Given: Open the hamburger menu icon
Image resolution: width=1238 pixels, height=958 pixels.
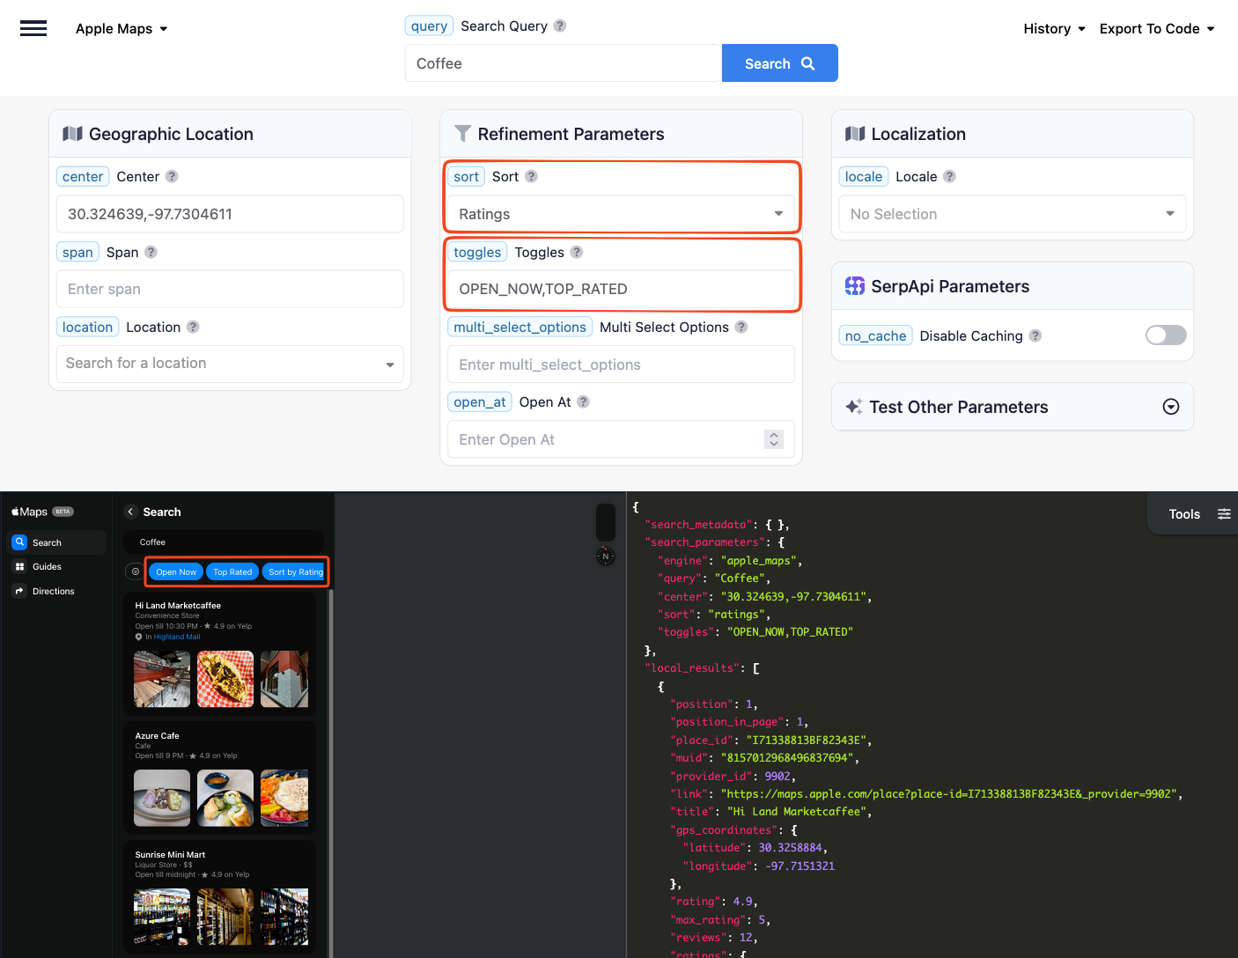Looking at the screenshot, I should [x=33, y=28].
